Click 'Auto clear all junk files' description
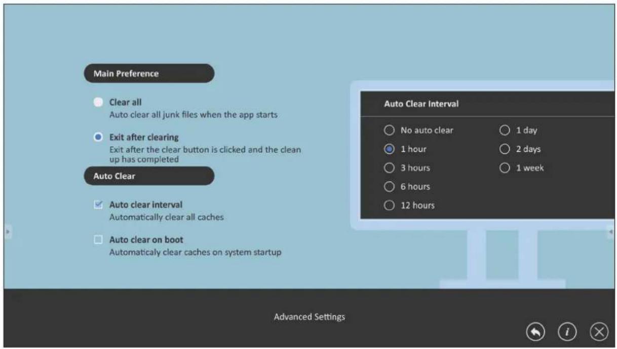617x349 pixels. coord(194,115)
